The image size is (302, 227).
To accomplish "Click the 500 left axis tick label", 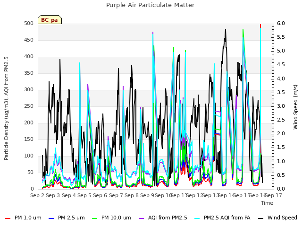I will click(x=29, y=23).
